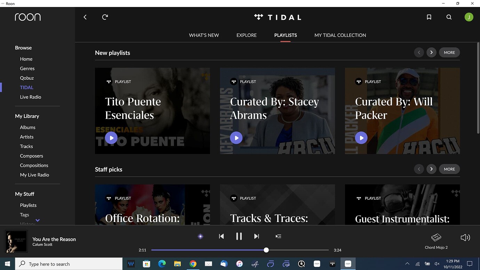Click the Staff picks left chevron
This screenshot has height=270, width=480.
click(419, 169)
